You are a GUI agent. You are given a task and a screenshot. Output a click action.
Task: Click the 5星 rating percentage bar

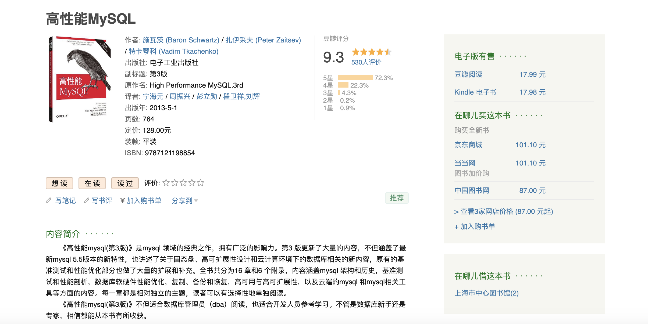[355, 78]
